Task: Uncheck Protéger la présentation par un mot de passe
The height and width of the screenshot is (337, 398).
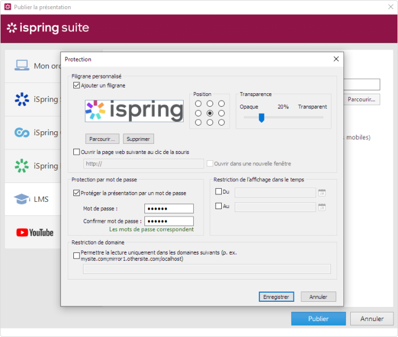Action: pos(76,193)
